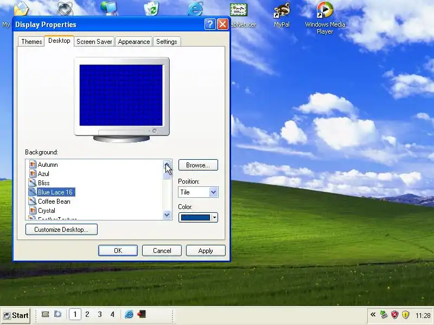Viewport: 434px width, 325px height.
Task: Click the Background list scroll-down arrow
Action: point(167,214)
